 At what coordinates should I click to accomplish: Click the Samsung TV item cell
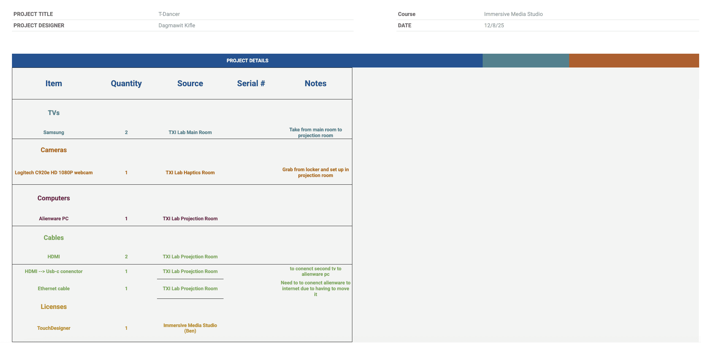point(54,133)
